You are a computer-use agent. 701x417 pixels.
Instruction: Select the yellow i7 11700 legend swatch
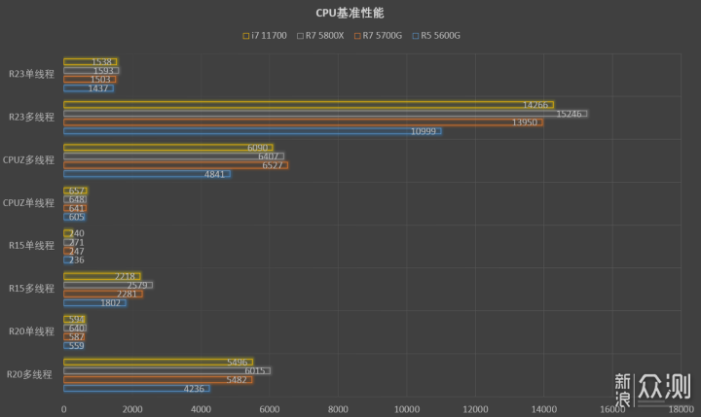point(246,36)
